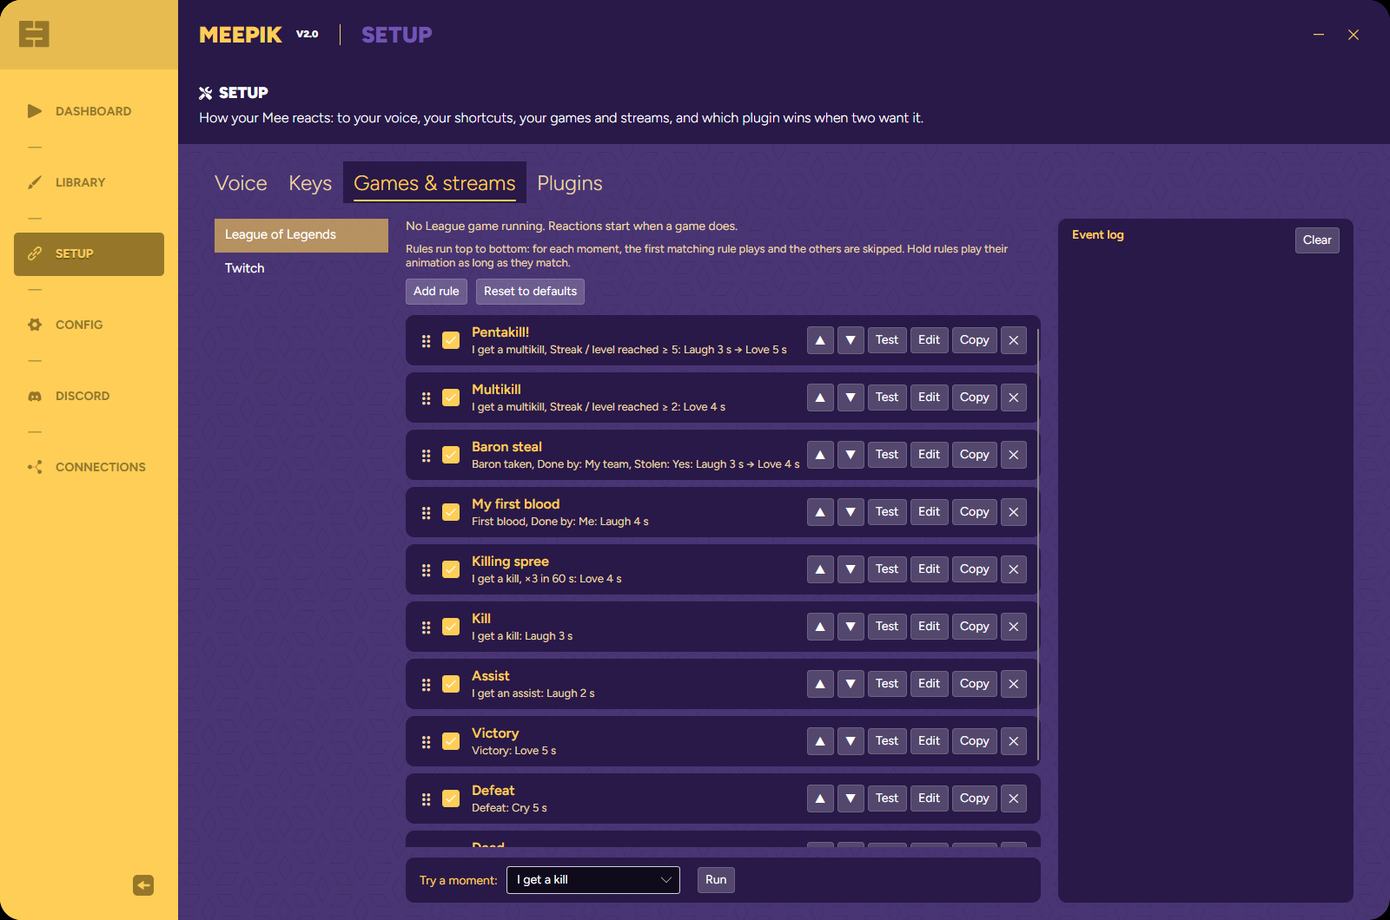Image resolution: width=1390 pixels, height=920 pixels.
Task: Disable the Victory rule checkbox
Action: (x=451, y=741)
